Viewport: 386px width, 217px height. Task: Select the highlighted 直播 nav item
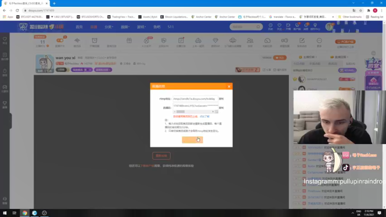[x=94, y=27]
